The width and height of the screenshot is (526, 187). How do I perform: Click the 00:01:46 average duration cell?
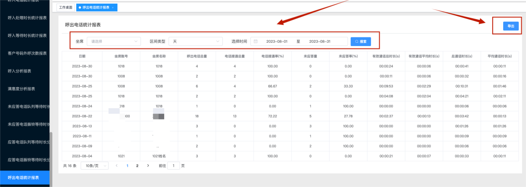(x=499, y=86)
